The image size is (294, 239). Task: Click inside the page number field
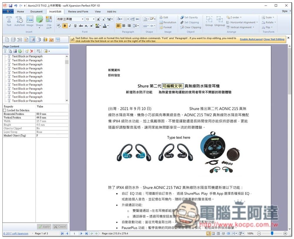point(74,233)
